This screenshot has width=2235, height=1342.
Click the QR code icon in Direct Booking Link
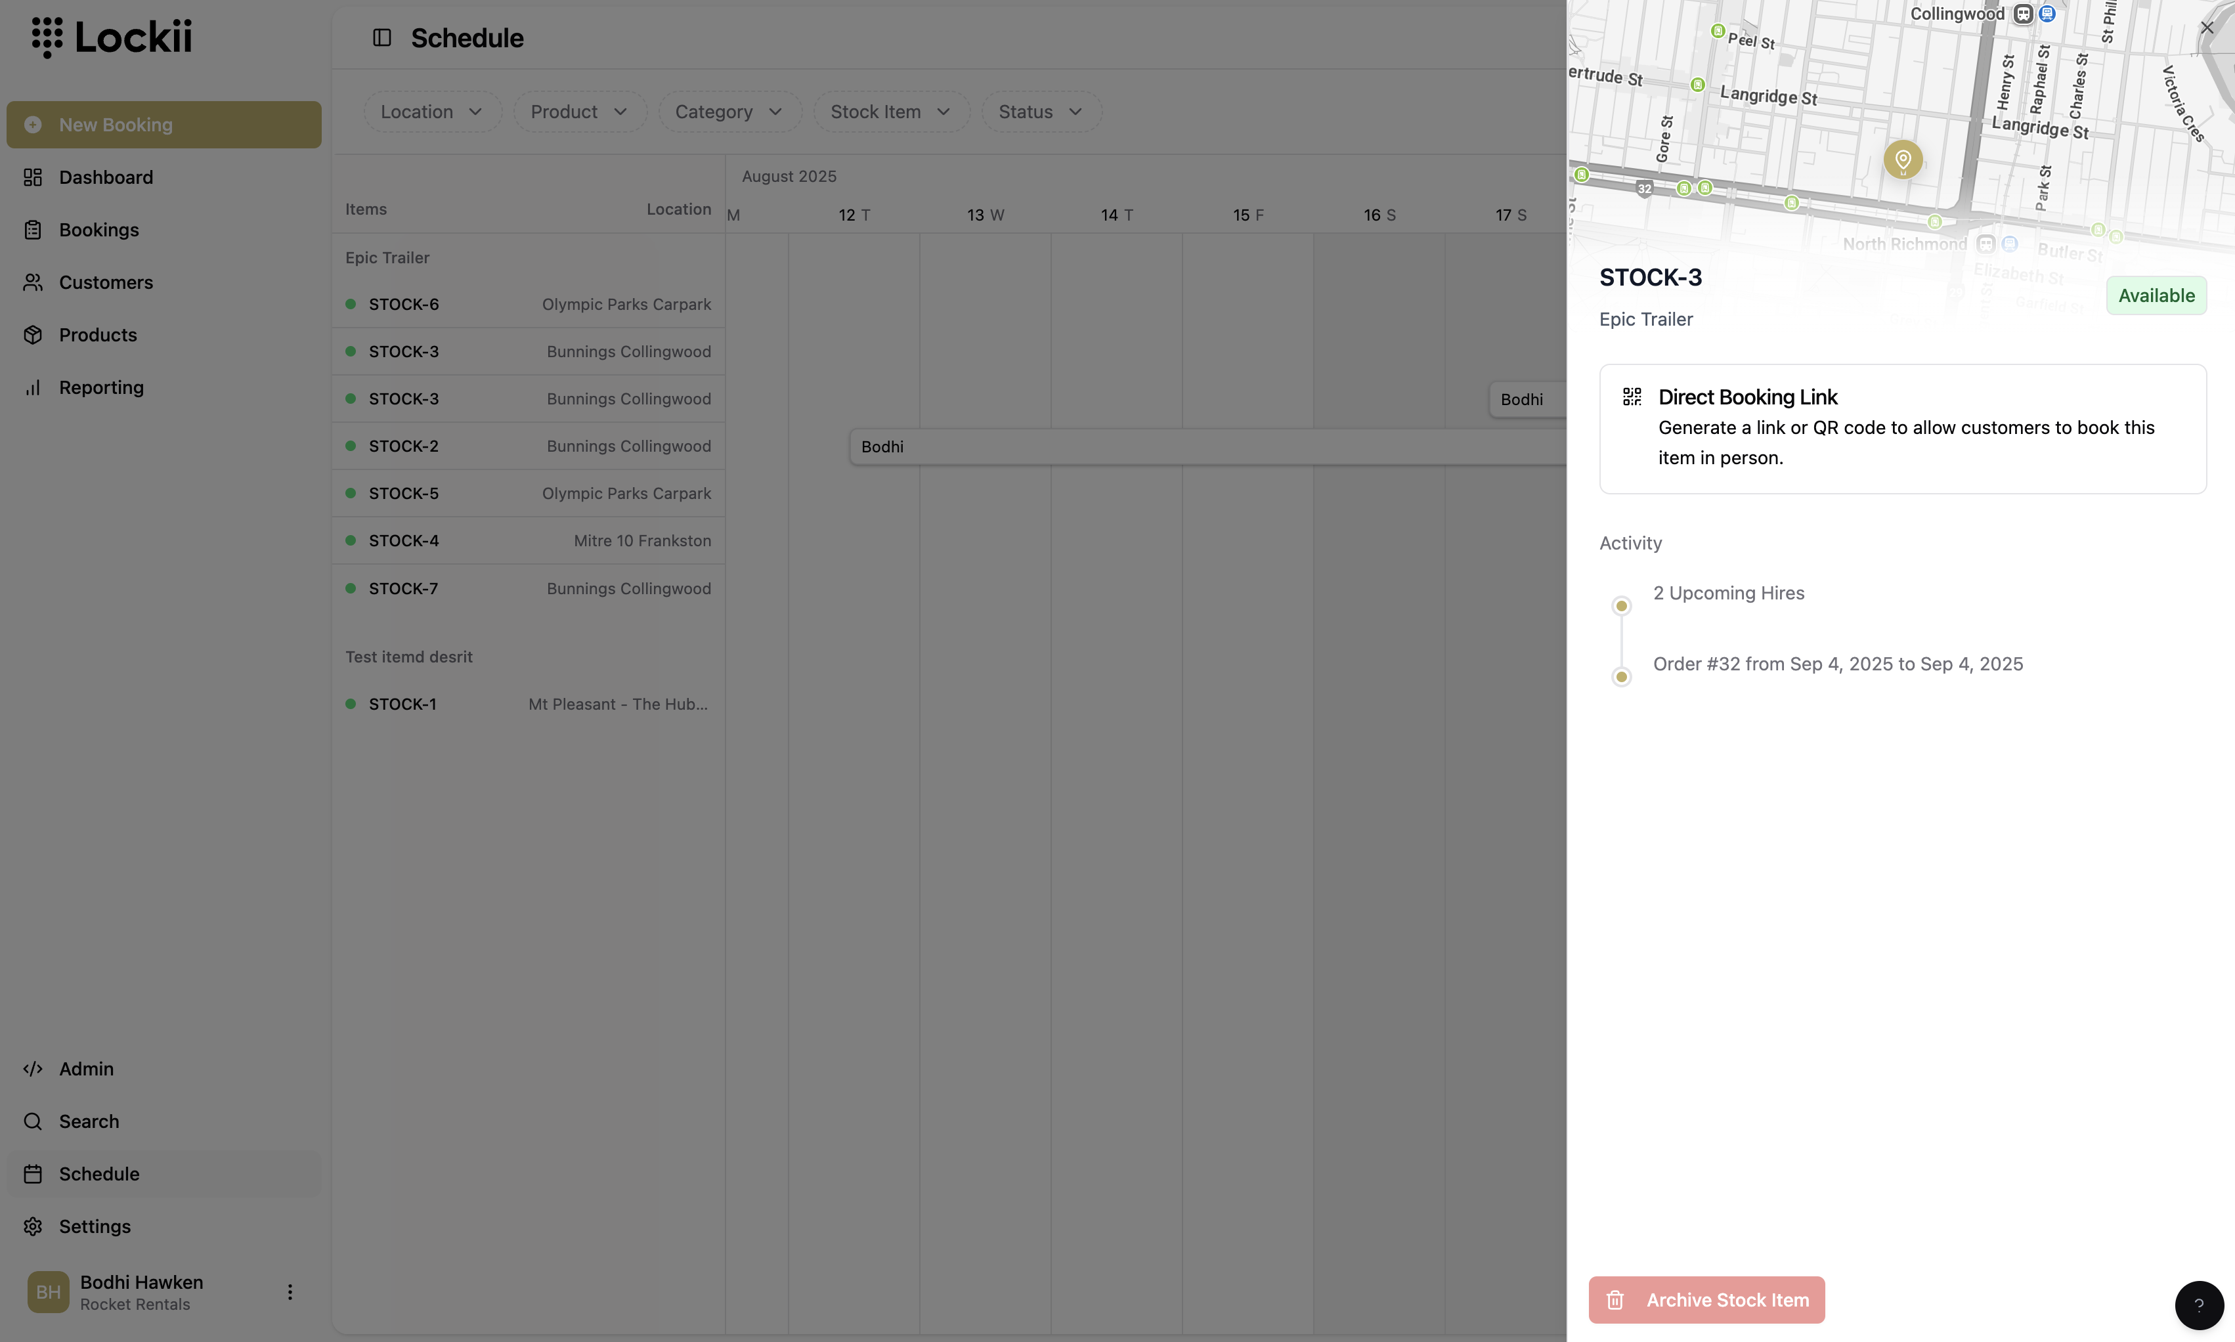1632,397
